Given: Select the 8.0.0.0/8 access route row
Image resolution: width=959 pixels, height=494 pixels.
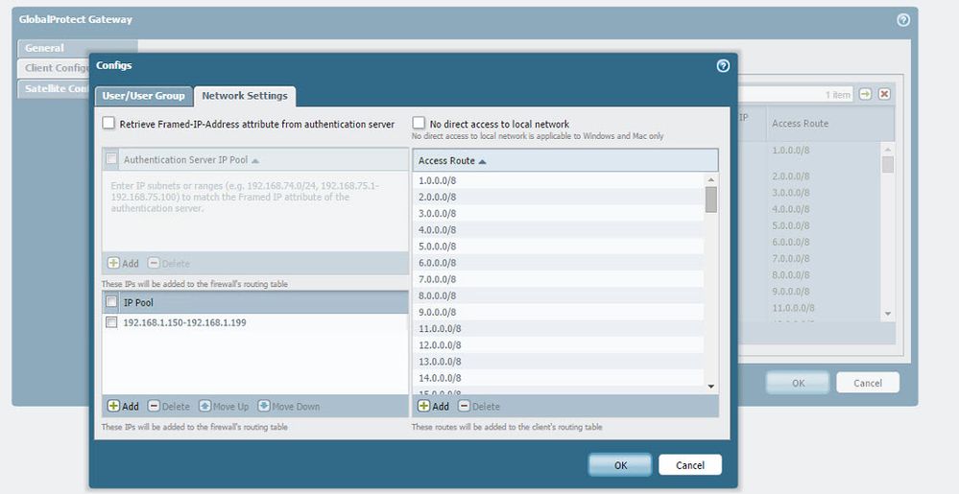Looking at the screenshot, I should pos(559,296).
